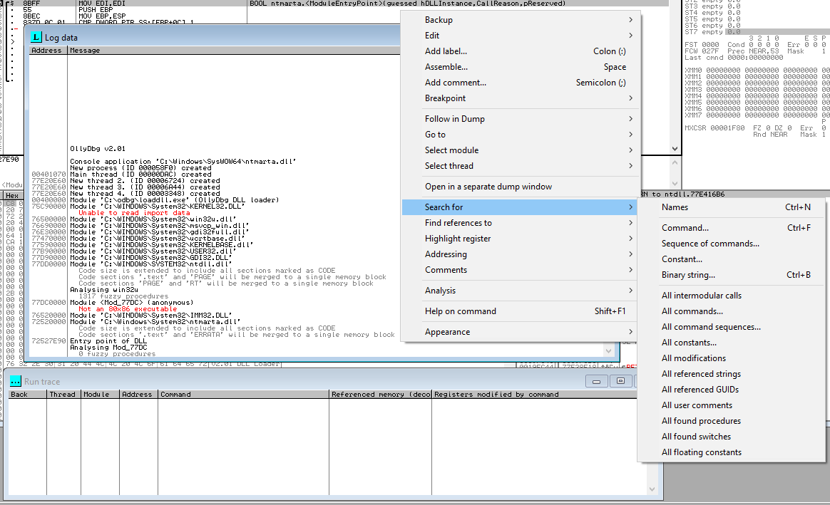The image size is (830, 505).
Task: Select All found procedures
Action: 732,421
